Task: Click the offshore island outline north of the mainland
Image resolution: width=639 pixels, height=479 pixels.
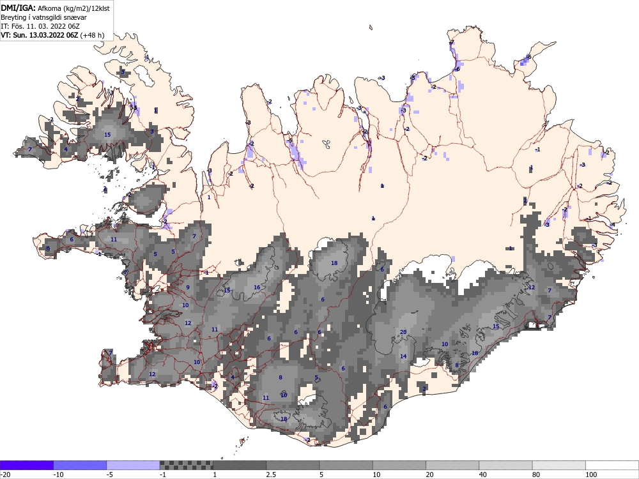Action: click(371, 27)
